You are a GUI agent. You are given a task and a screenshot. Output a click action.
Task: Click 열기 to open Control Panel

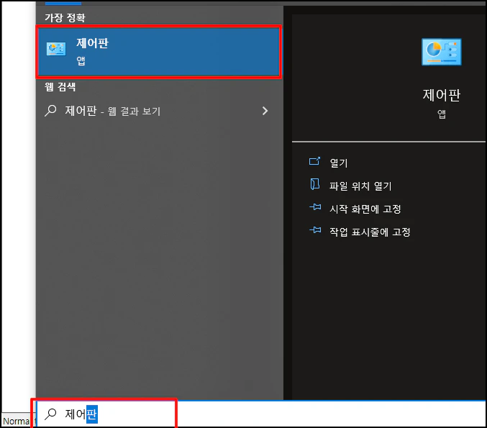pyautogui.click(x=339, y=163)
